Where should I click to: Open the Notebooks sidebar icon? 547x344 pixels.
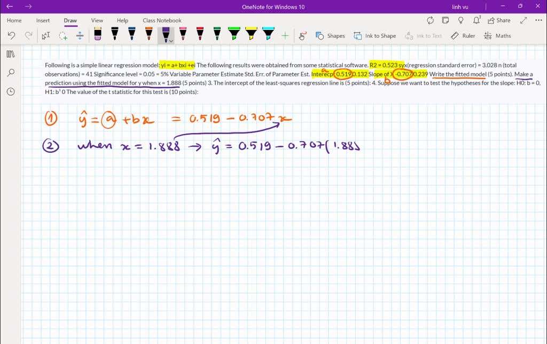(11, 53)
